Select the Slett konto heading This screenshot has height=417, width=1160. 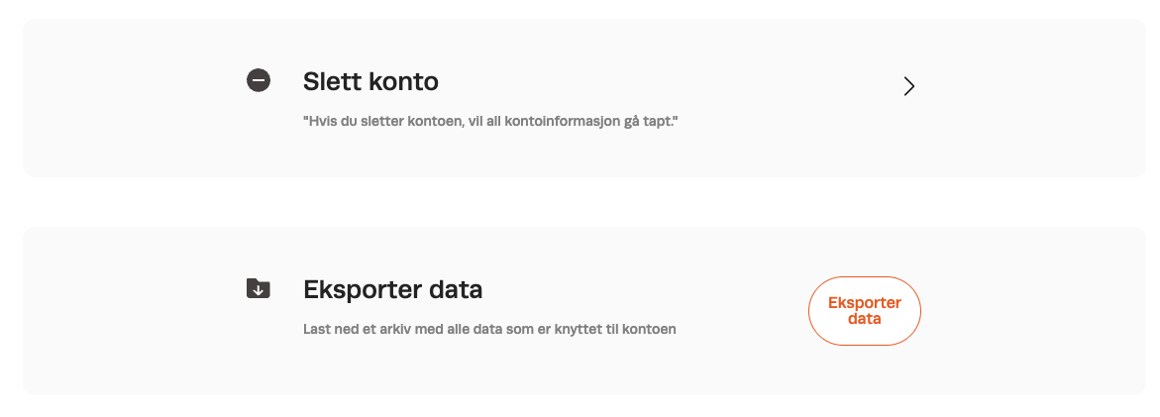(370, 81)
